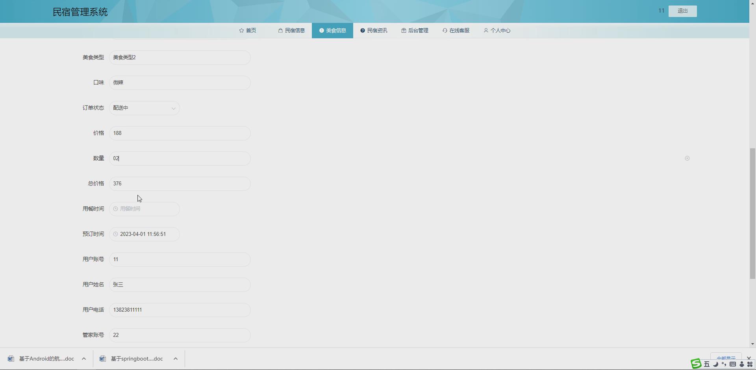Click 全部显示 show all downloads
Image resolution: width=756 pixels, height=370 pixels.
(x=726, y=357)
